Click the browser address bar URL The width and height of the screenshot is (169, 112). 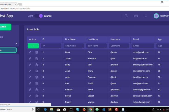pyautogui.click(x=15, y=8)
